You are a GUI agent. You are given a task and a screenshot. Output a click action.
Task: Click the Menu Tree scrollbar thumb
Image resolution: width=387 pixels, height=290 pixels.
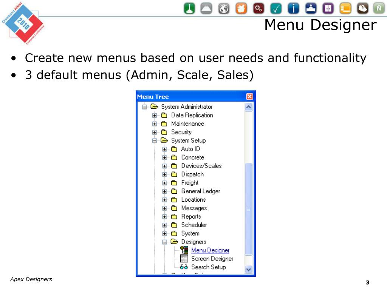(x=249, y=209)
